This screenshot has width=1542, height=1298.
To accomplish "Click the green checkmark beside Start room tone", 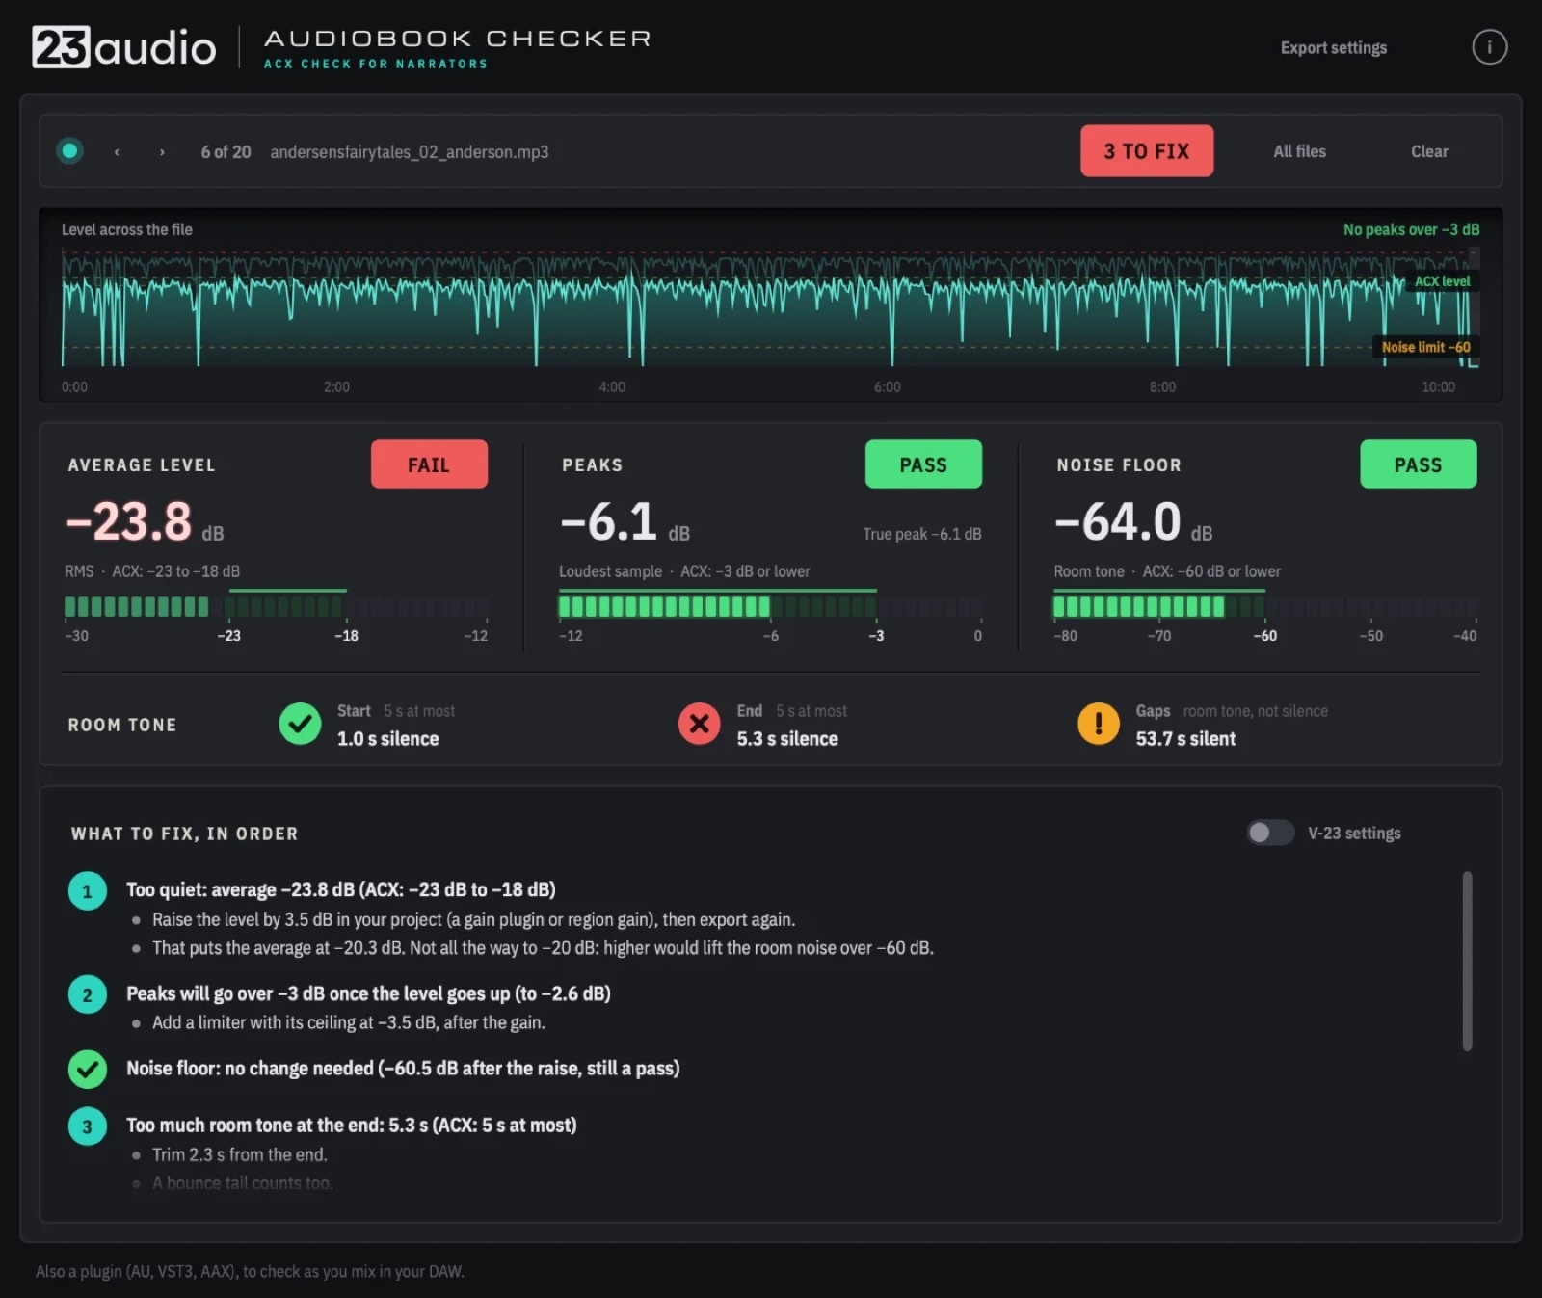I will [300, 724].
